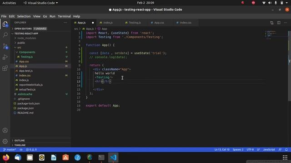Open the Go menu
Image resolution: width=291 pixels, height=163 pixels.
click(x=45, y=16)
